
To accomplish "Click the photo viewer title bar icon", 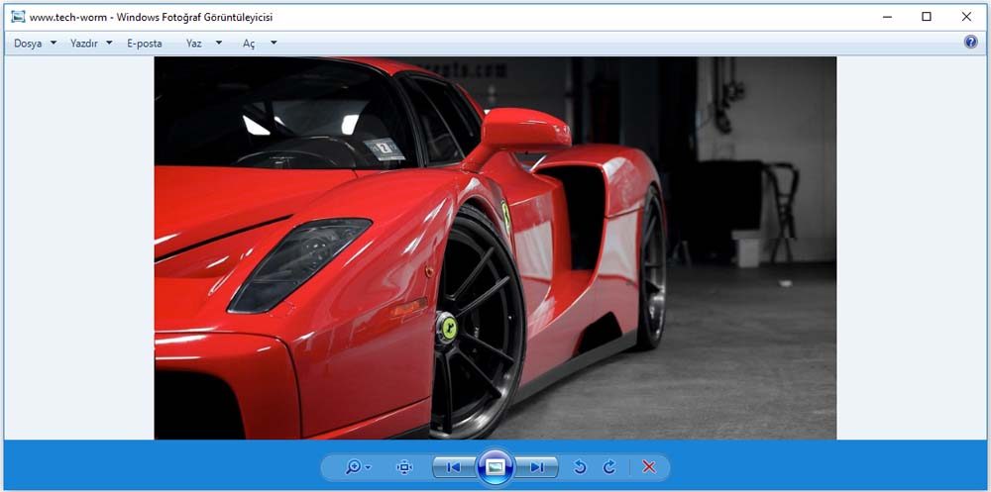I will (18, 17).
